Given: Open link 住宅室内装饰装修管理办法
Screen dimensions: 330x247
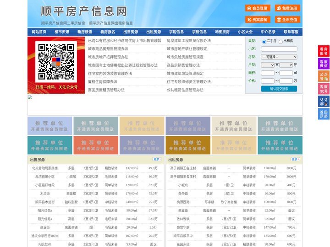Looking at the screenshot, I should click(110, 74).
